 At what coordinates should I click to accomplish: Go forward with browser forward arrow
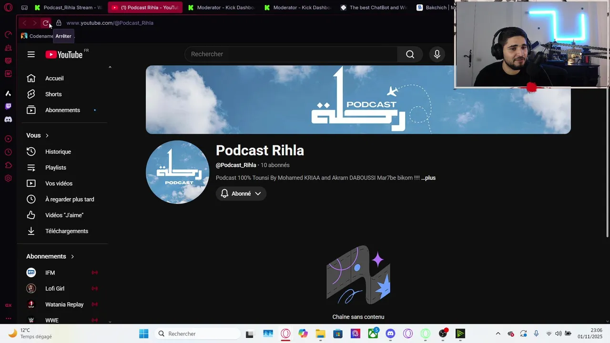coord(34,23)
